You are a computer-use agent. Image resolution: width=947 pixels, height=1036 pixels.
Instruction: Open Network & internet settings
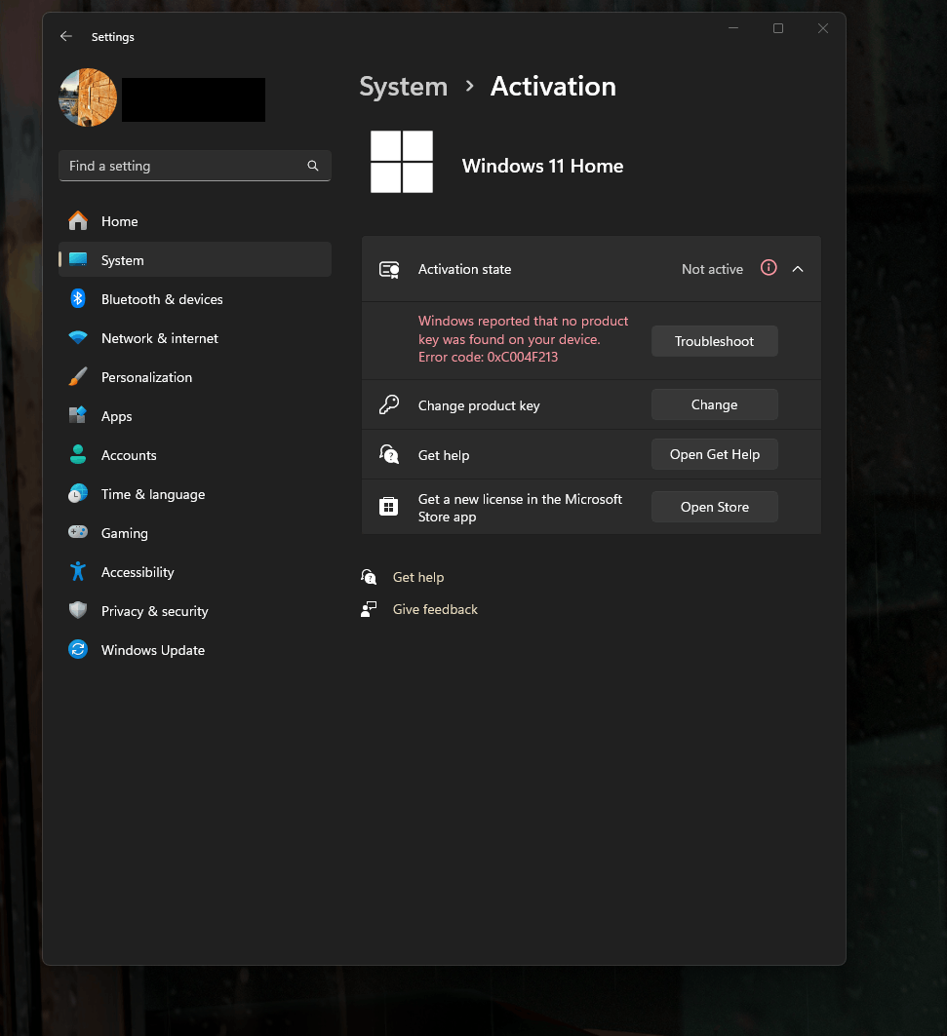pyautogui.click(x=160, y=338)
